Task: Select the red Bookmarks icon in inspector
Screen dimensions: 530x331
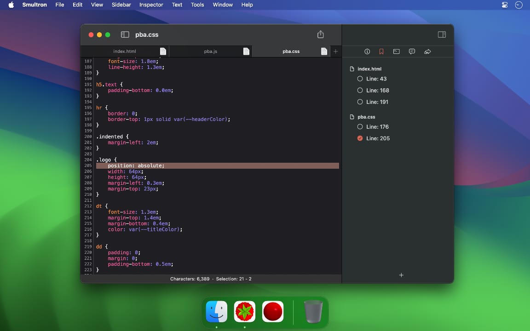Action: pyautogui.click(x=381, y=51)
